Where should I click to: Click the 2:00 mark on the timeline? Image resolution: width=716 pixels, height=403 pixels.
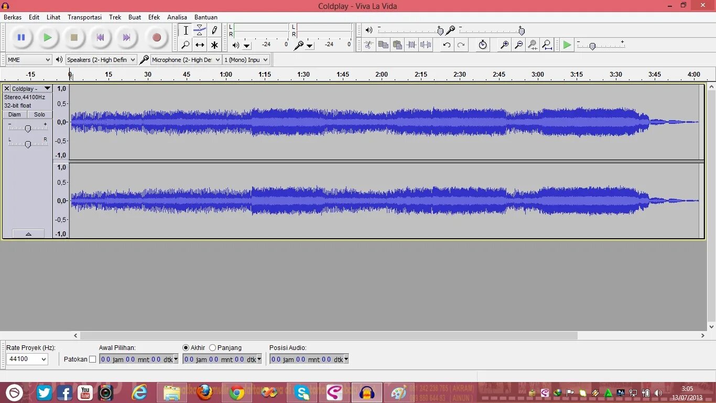382,75
